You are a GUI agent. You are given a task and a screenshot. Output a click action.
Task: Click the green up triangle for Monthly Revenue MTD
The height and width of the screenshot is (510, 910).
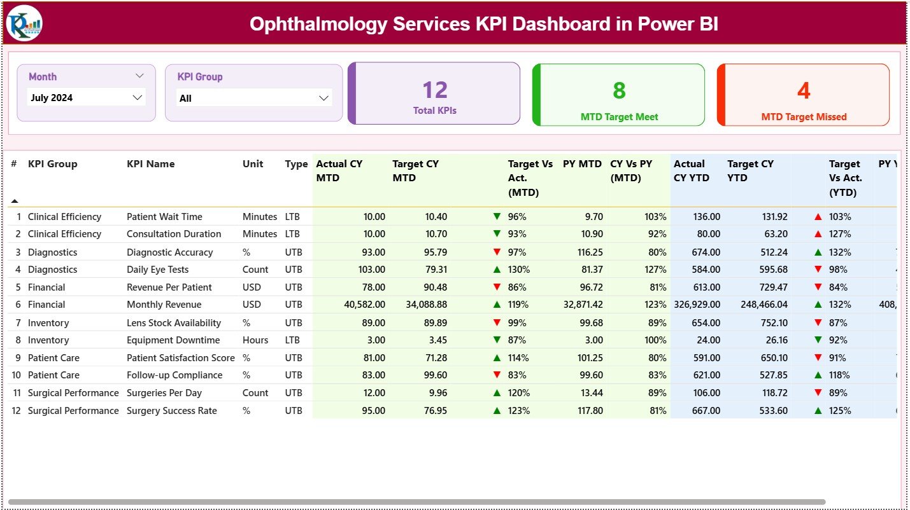[497, 305]
